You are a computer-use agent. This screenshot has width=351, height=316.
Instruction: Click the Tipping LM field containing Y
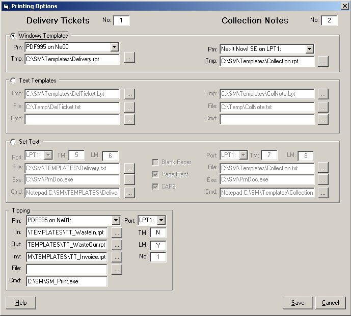click(x=158, y=246)
